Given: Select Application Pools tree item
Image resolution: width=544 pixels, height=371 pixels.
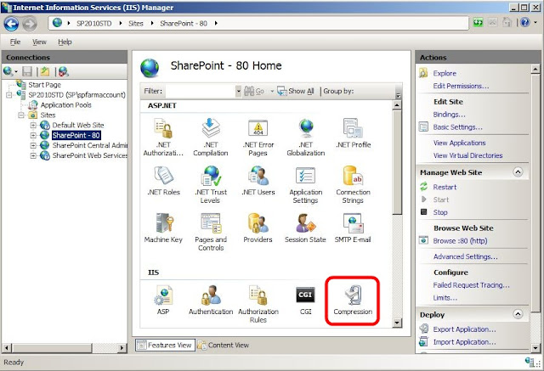Looking at the screenshot, I should pos(65,105).
